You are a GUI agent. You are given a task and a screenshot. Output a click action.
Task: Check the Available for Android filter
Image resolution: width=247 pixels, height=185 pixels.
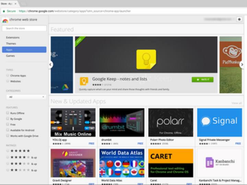(8, 130)
